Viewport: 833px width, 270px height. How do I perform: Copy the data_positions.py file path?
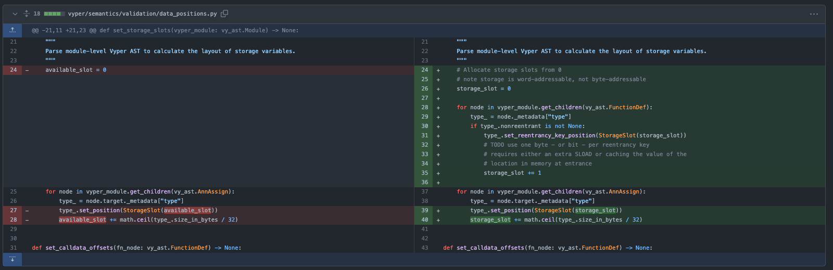point(224,14)
